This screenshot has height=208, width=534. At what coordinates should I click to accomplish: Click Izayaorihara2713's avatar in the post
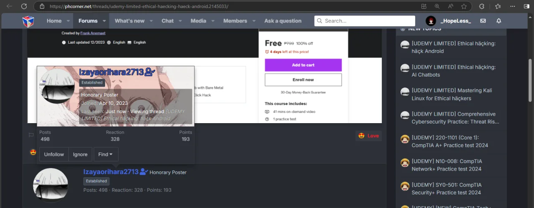pyautogui.click(x=50, y=186)
